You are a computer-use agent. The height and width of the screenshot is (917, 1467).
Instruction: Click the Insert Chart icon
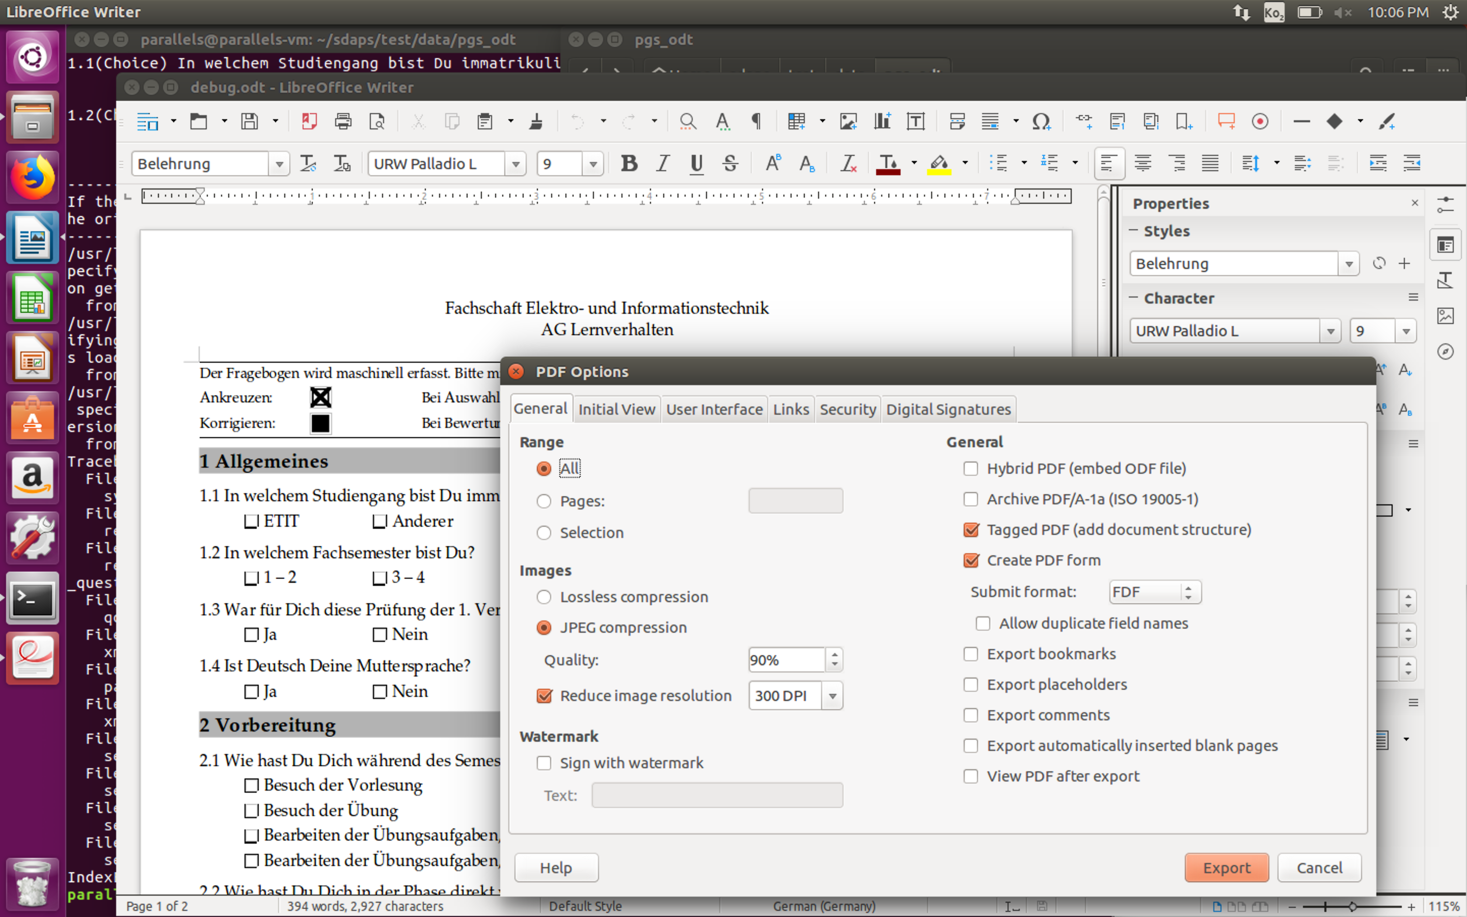pos(882,121)
